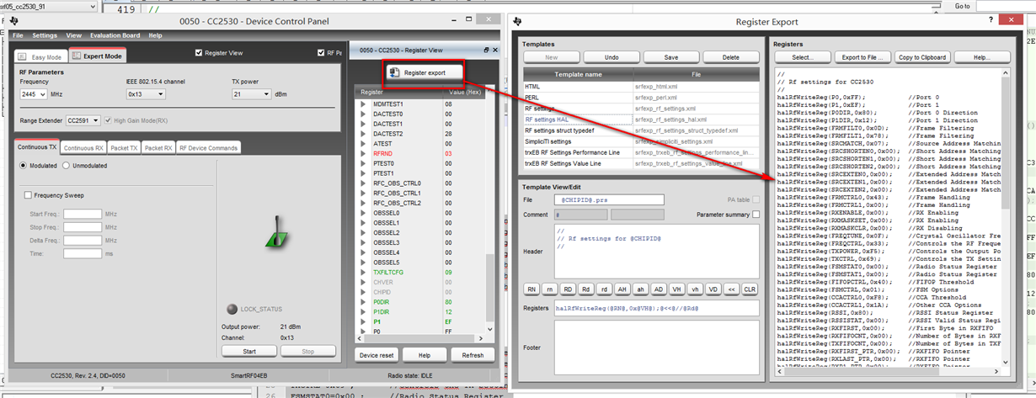Toggle the Register View checkbox

click(x=199, y=53)
